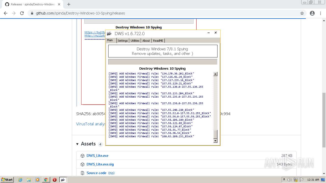The height and width of the screenshot is (183, 326).
Task: Click the Action Center flag icon
Action: tap(302, 180)
